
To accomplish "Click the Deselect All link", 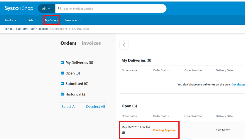I will (95, 107).
